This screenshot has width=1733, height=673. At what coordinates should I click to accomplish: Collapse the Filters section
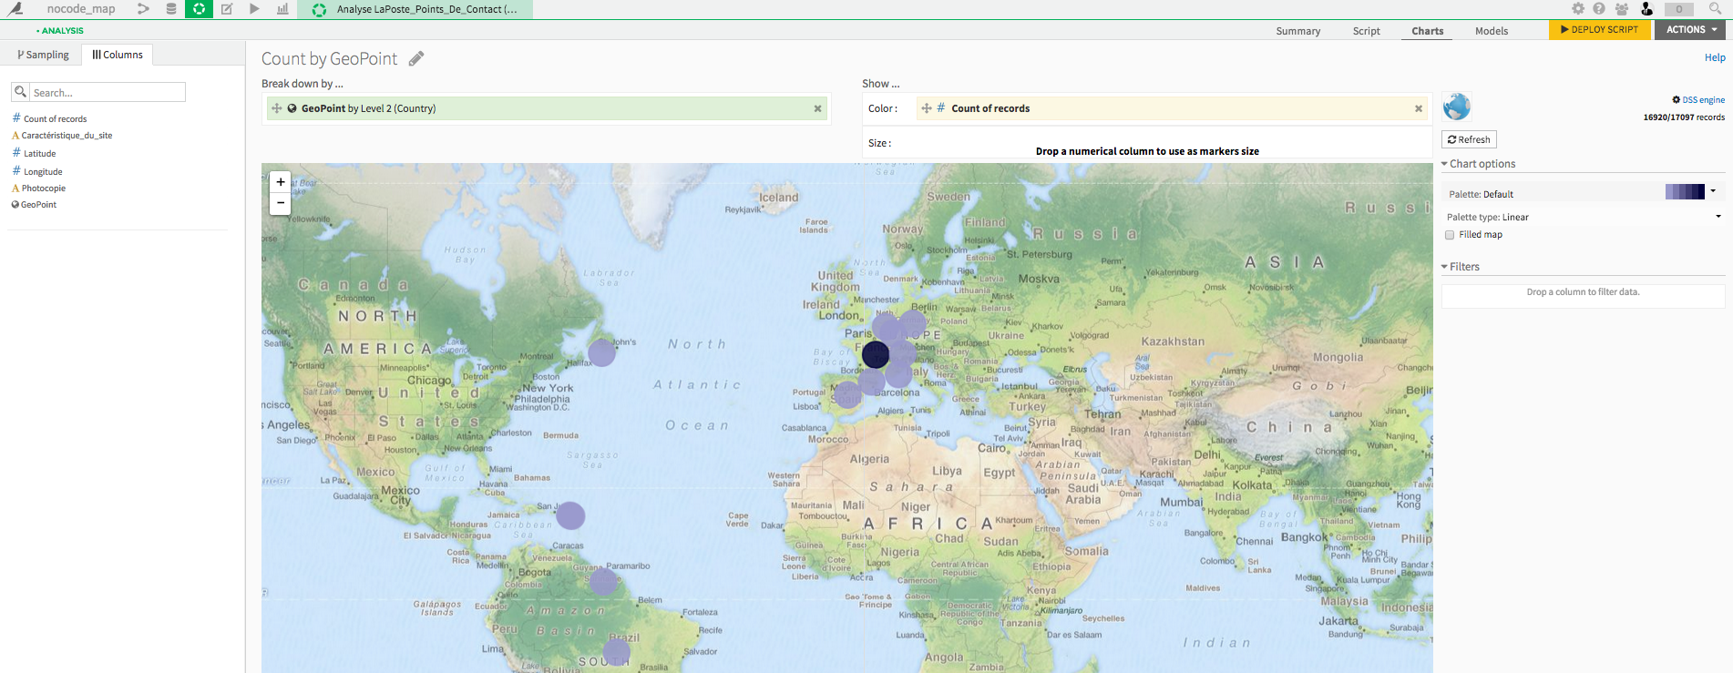[1460, 267]
